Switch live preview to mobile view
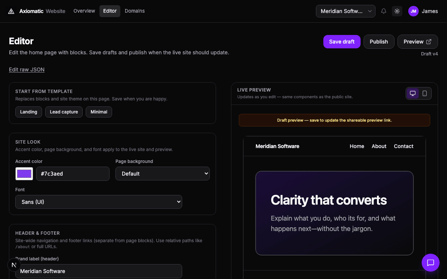Viewport: 447px width, 279px height. [424, 93]
